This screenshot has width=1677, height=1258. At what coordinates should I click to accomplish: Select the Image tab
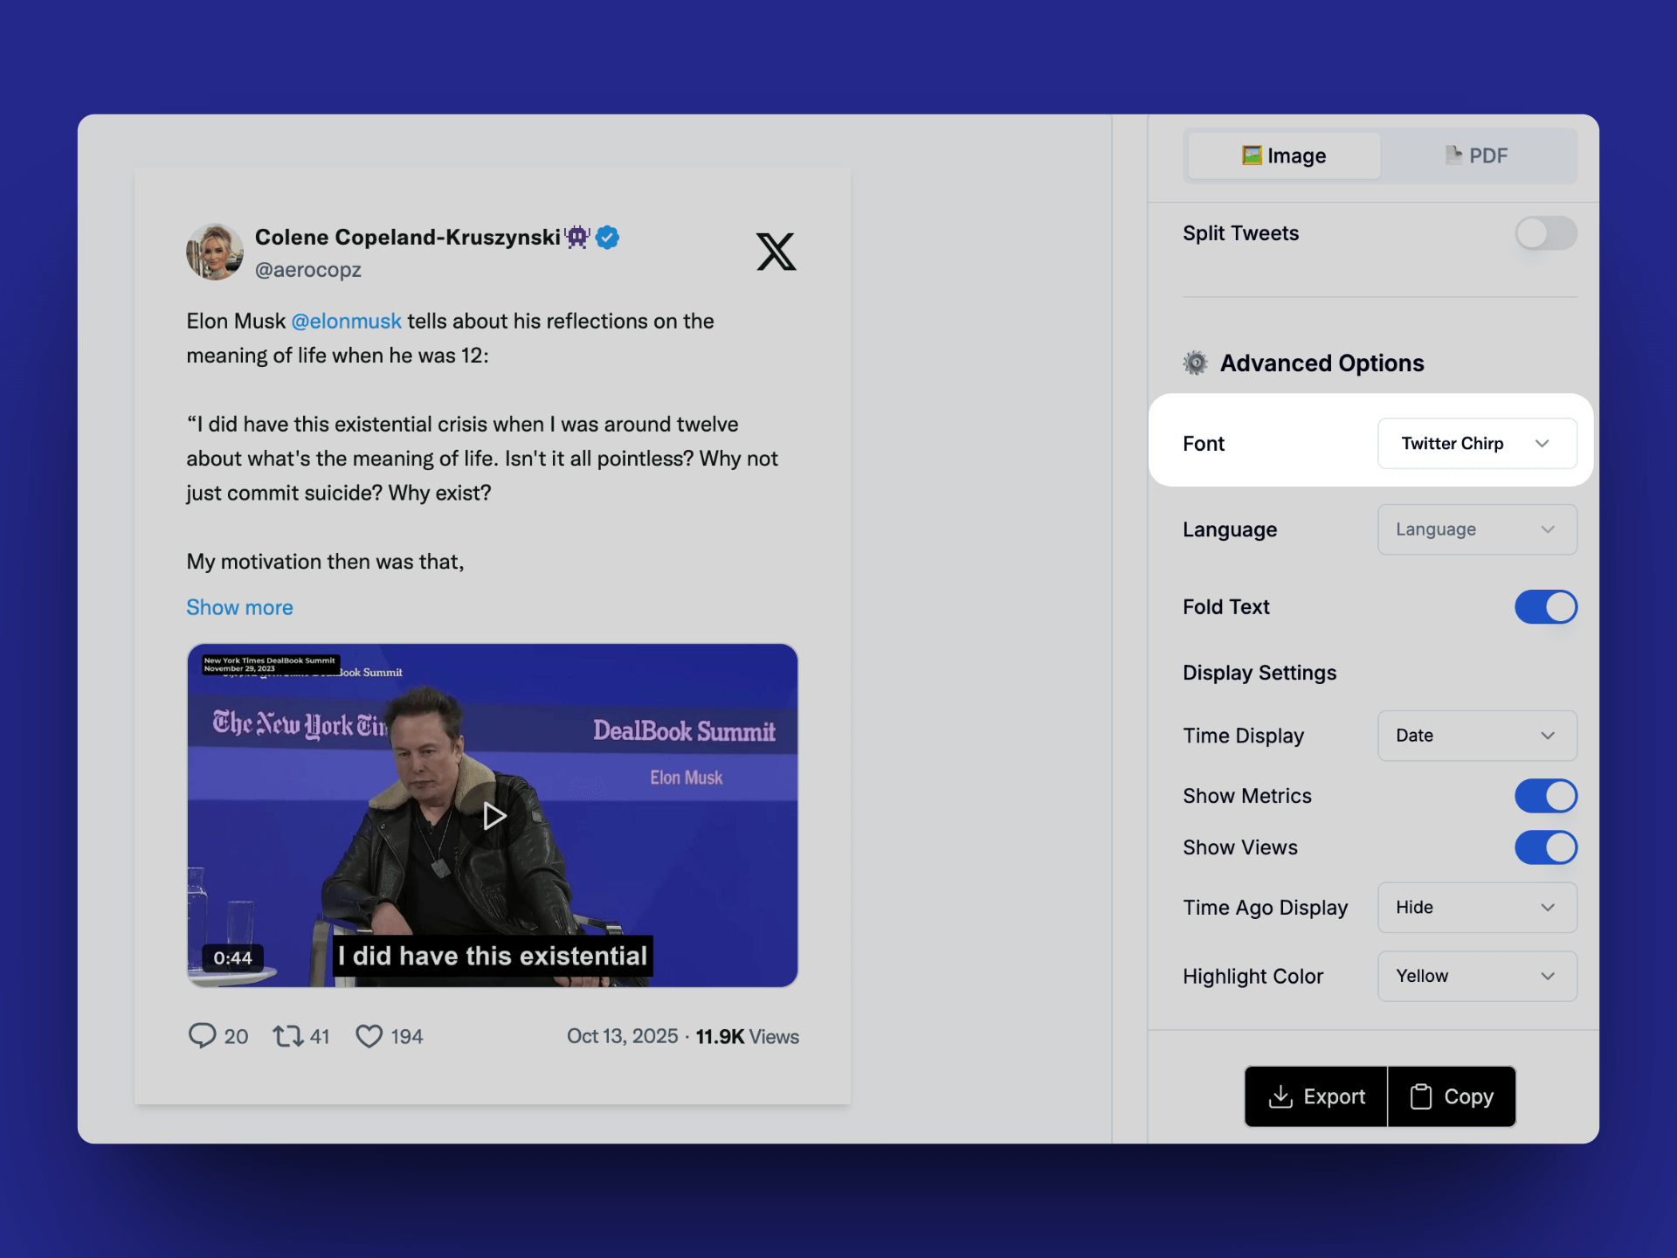[1284, 156]
